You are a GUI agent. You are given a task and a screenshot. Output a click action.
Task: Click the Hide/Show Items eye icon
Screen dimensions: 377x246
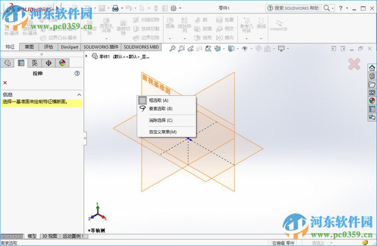click(245, 49)
